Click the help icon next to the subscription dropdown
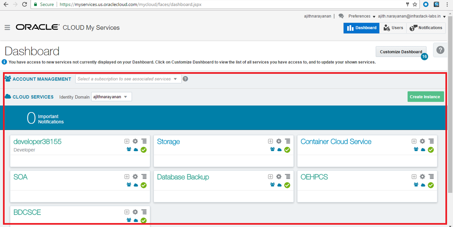Screen dimensions: 453x227 (x=185, y=79)
